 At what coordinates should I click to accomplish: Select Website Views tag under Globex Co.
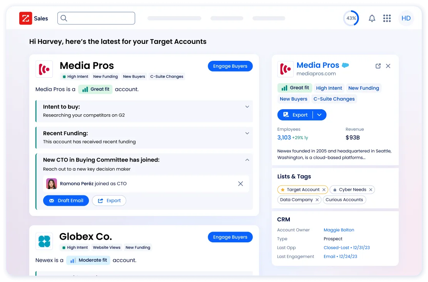(x=107, y=247)
